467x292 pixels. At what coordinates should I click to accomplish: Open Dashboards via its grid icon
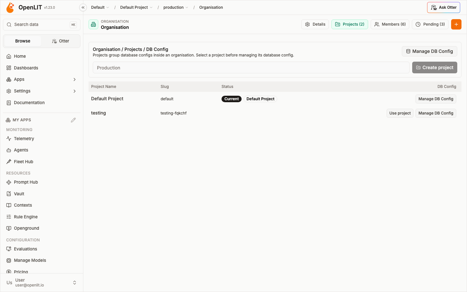[9, 68]
